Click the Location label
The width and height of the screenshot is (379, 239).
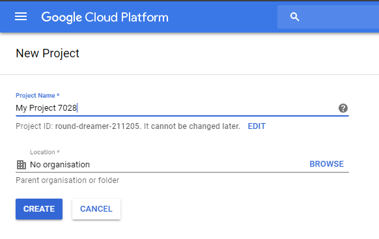pos(45,152)
